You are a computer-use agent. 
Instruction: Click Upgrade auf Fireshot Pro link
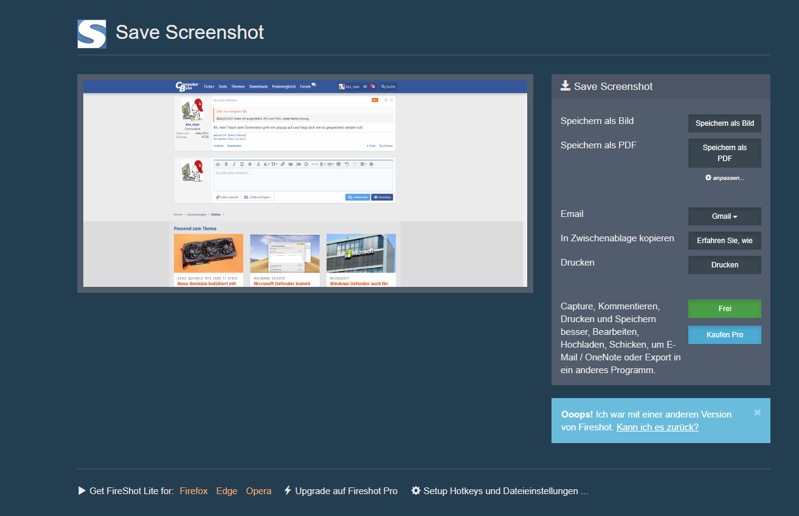tap(341, 491)
